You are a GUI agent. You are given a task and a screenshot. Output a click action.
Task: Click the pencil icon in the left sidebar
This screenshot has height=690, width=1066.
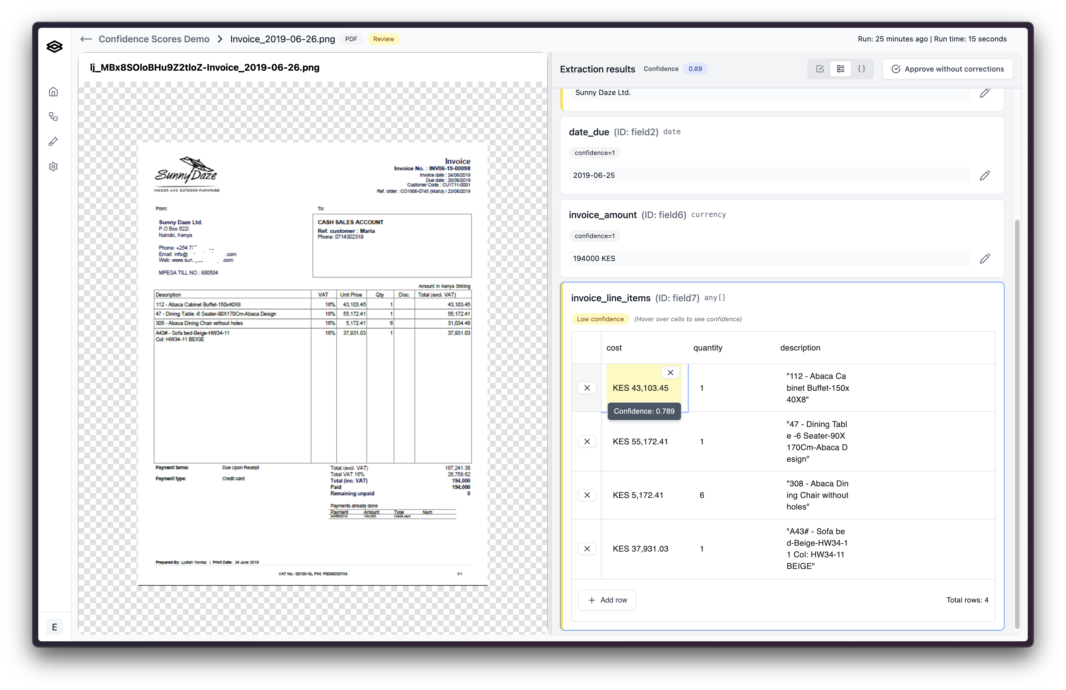tap(53, 141)
